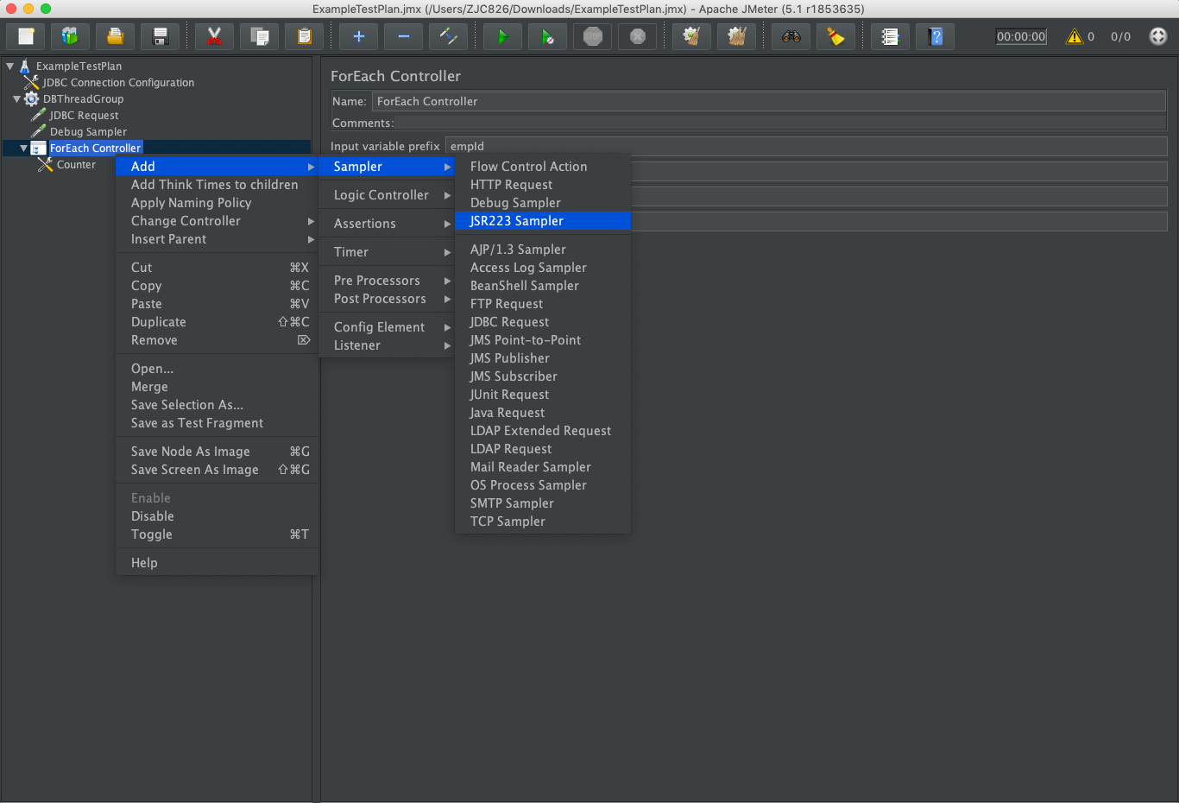This screenshot has width=1179, height=803.
Task: Select the DBThreadGroup gear icon
Action: [x=32, y=99]
